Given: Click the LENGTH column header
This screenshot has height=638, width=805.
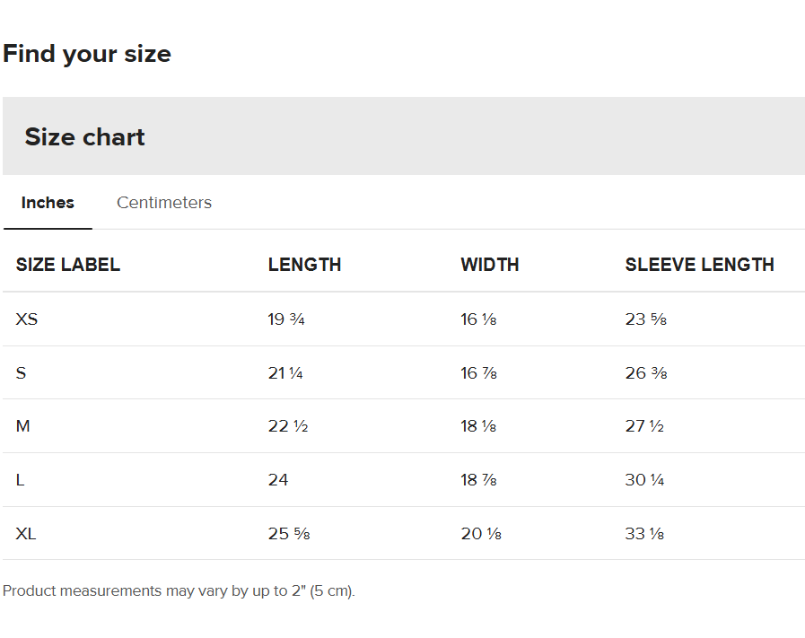Looking at the screenshot, I should [304, 265].
